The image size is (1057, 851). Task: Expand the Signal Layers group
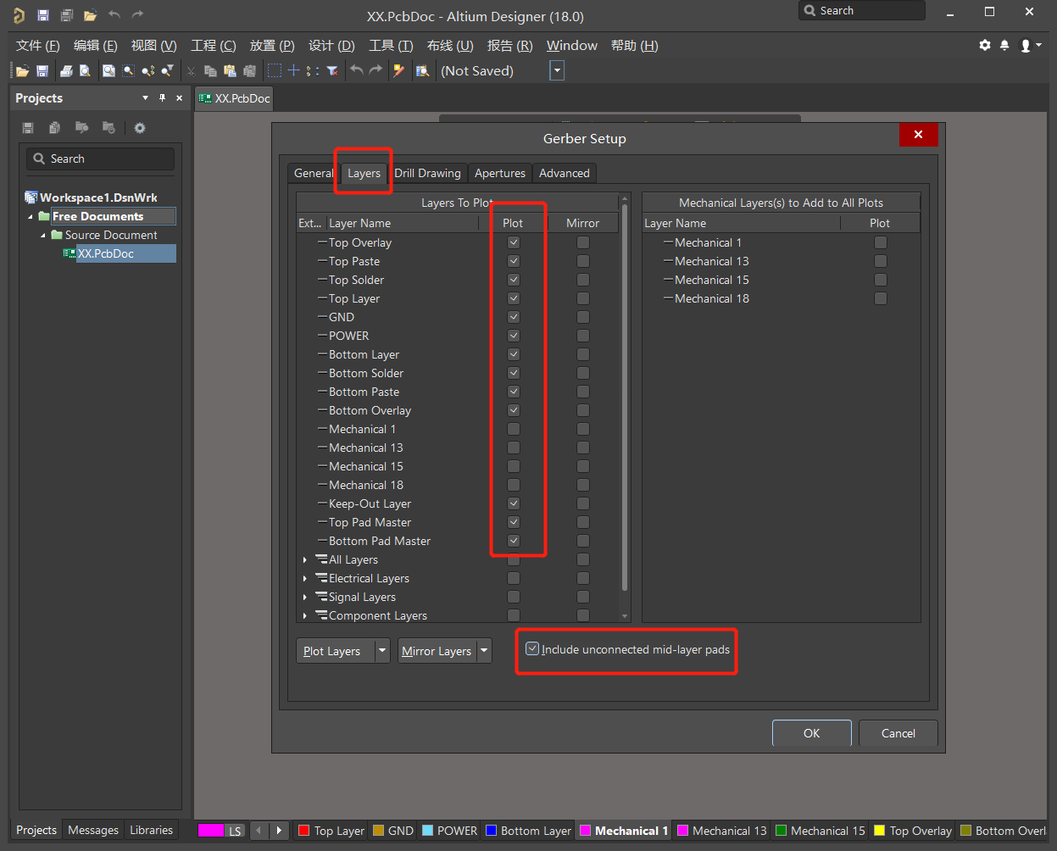coord(305,598)
